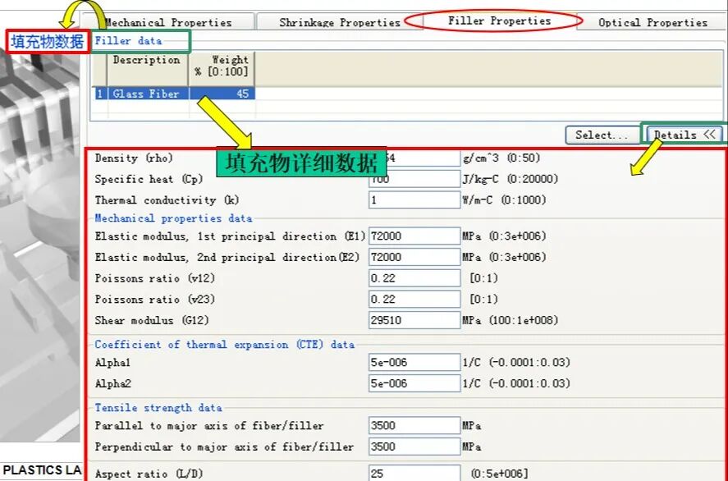The height and width of the screenshot is (481, 728).
Task: Click the Weight value 45 cell
Action: pyautogui.click(x=222, y=94)
